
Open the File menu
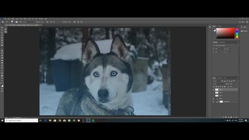point(5,19)
